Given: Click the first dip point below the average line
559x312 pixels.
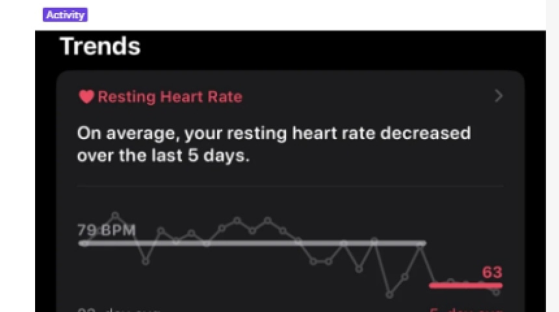Looking at the screenshot, I should click(x=146, y=261).
